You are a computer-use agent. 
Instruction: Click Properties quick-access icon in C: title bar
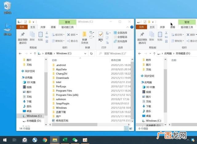click(x=26, y=22)
